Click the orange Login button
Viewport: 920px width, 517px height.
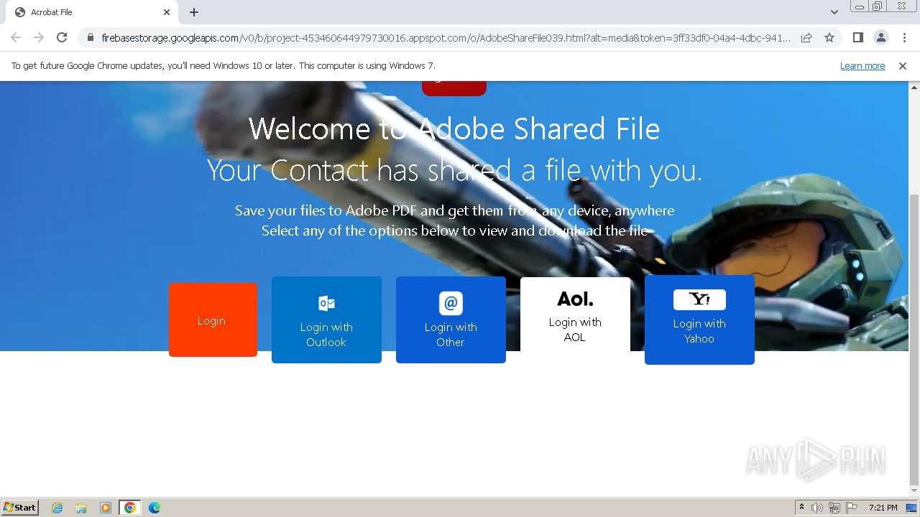point(213,320)
